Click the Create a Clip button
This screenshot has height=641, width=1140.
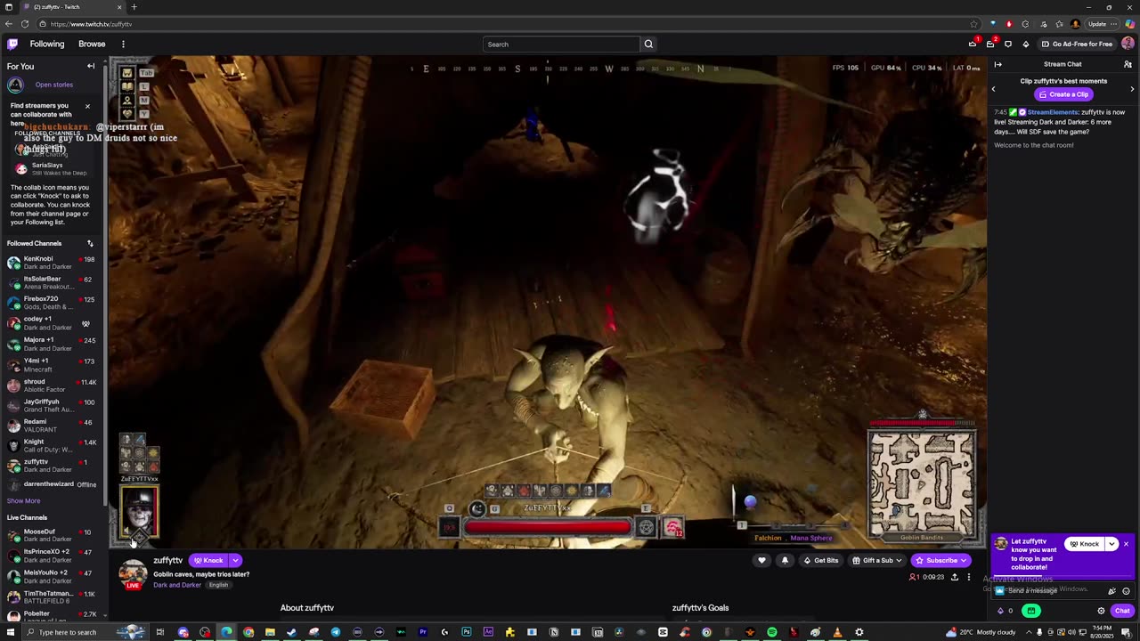1063,94
